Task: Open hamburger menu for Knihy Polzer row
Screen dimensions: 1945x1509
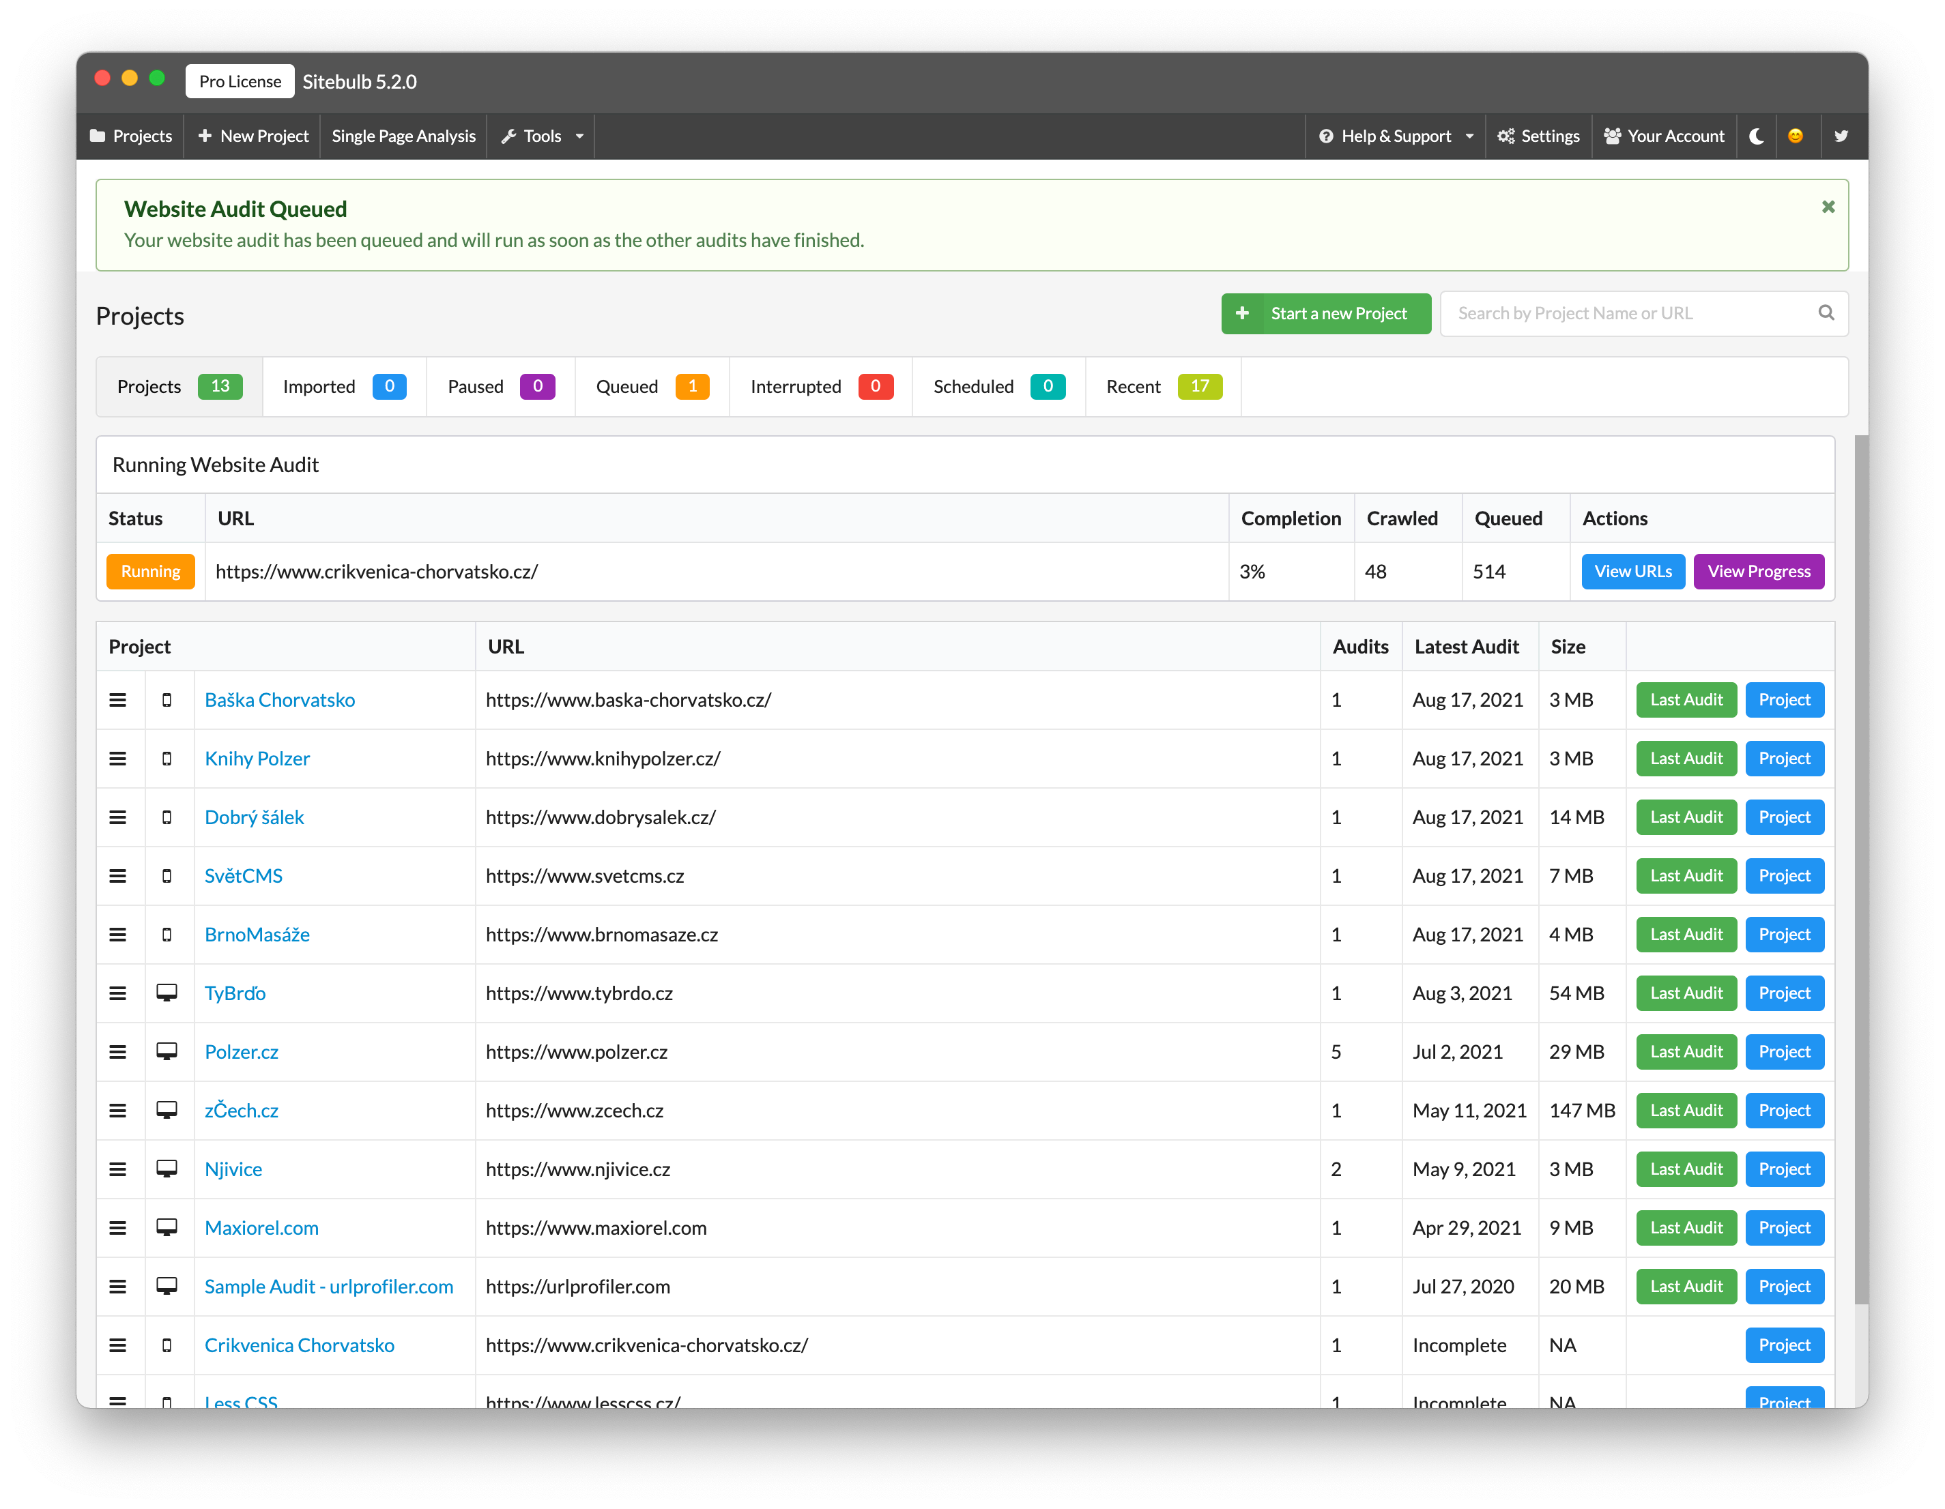Action: click(117, 759)
